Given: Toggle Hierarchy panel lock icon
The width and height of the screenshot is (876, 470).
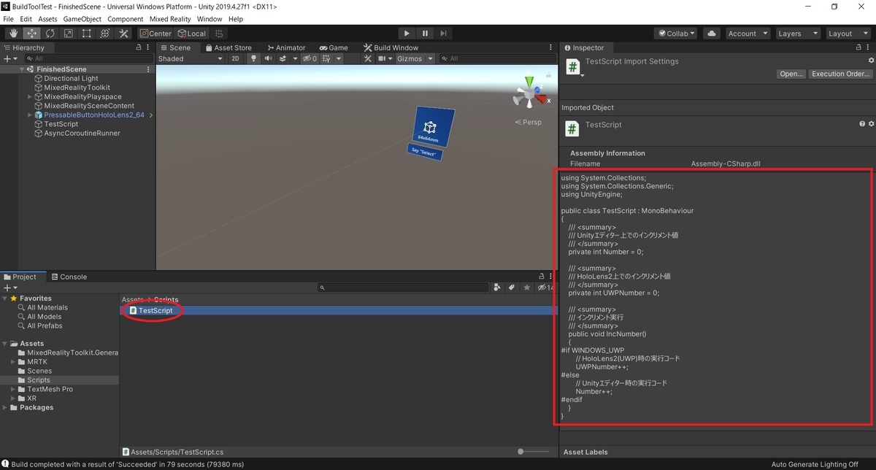Looking at the screenshot, I should click(x=139, y=47).
